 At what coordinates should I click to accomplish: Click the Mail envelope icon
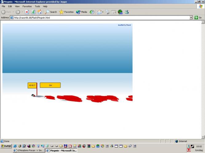[x=99, y=12]
